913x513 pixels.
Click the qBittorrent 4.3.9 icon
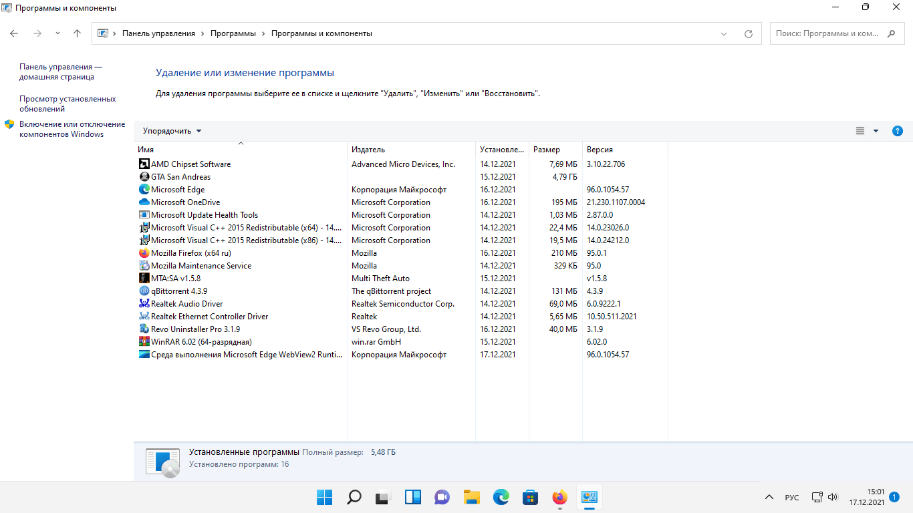tap(144, 291)
